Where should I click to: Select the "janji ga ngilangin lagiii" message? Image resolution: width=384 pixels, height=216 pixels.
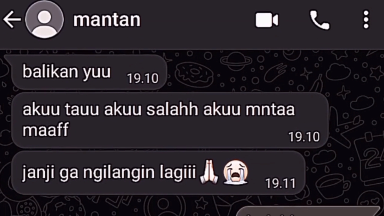point(158,173)
